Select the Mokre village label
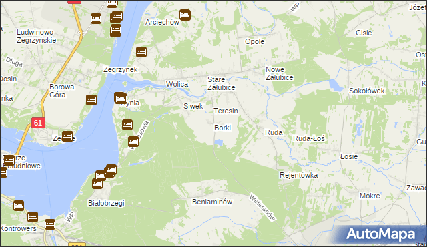 click(370, 196)
